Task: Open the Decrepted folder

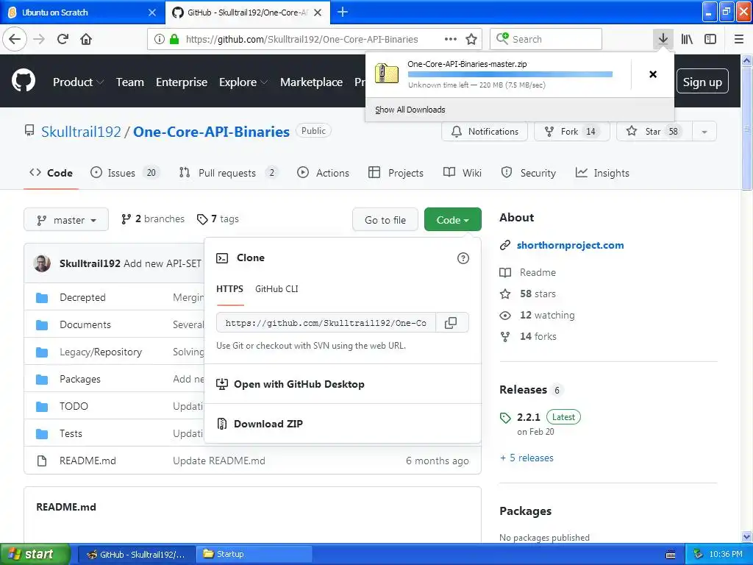Action: pos(82,297)
